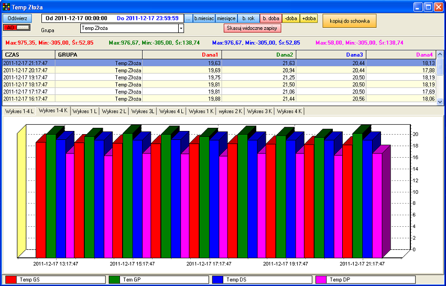446x286 pixels.
Task: Click the Temp DS legend label field
Action: 267,280
